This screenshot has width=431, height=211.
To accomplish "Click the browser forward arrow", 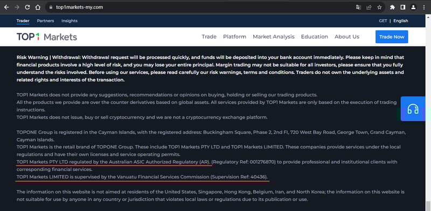I will (17, 8).
